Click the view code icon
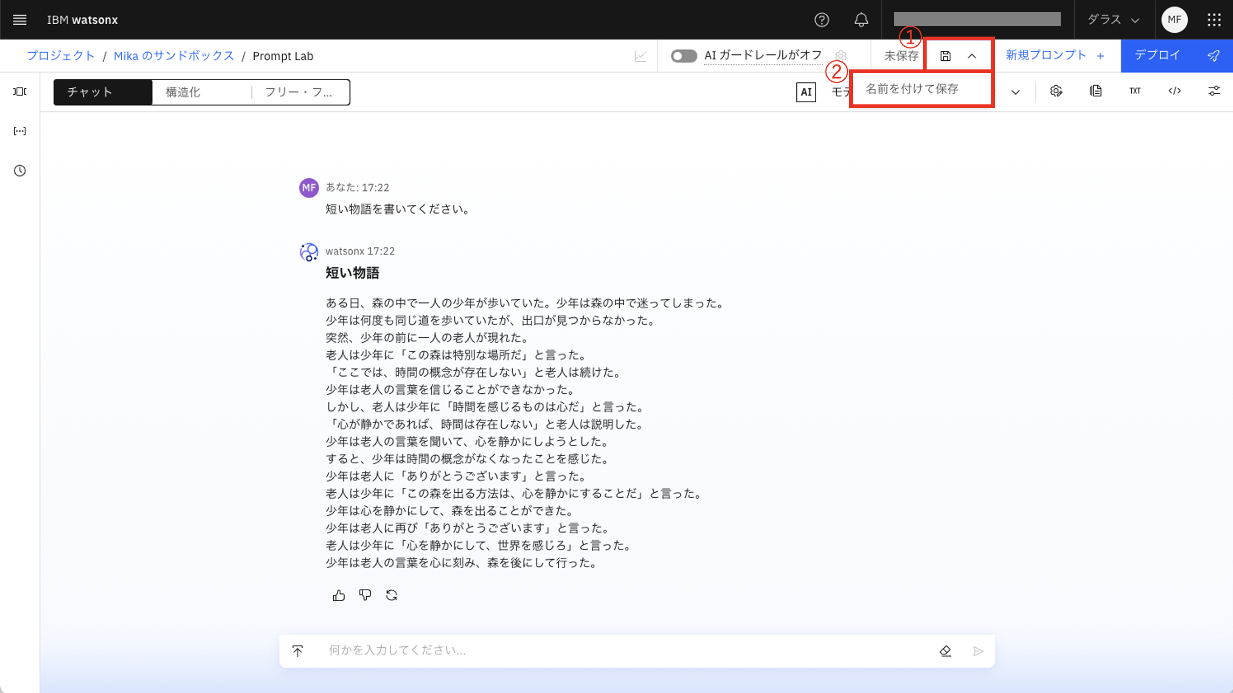The width and height of the screenshot is (1233, 693). coord(1174,91)
